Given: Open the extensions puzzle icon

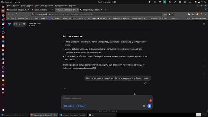Looking at the screenshot, I should click(193, 14).
